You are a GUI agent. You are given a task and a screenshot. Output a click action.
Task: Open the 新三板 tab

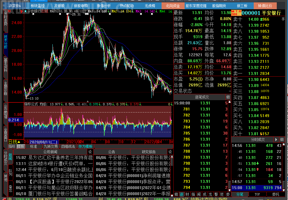[242, 6]
